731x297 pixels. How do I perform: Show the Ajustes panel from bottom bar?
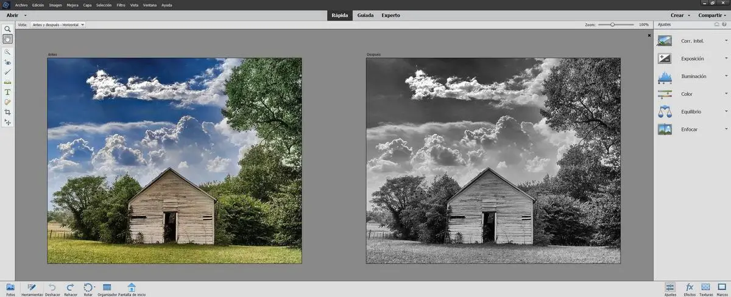(670, 289)
